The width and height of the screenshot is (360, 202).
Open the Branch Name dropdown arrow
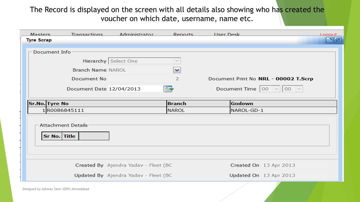(x=177, y=70)
